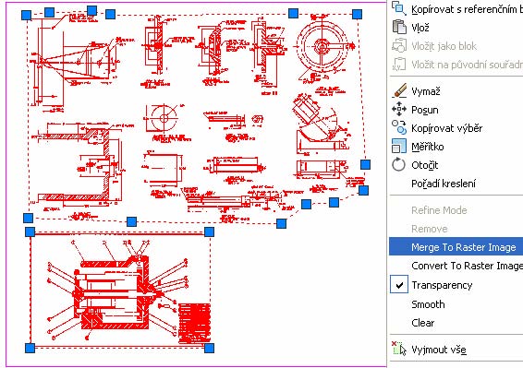
Task: Click the red parts list table
Action: [194, 324]
